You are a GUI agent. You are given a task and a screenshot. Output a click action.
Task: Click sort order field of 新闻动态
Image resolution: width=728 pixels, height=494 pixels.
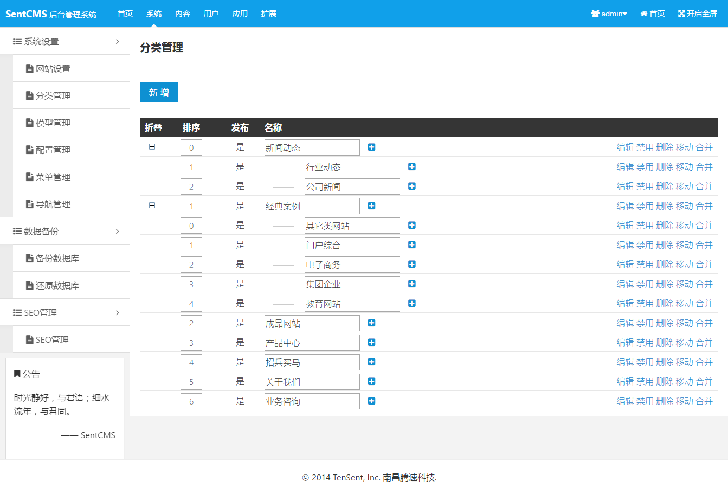pyautogui.click(x=191, y=147)
